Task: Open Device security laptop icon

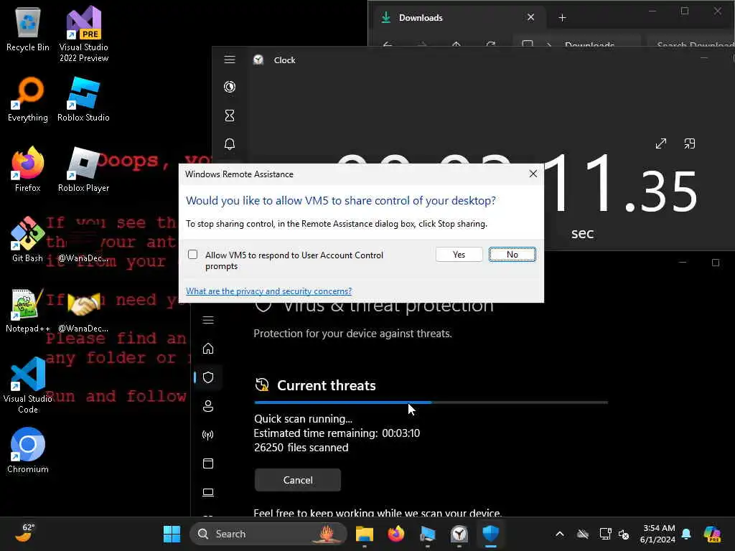Action: [208, 492]
